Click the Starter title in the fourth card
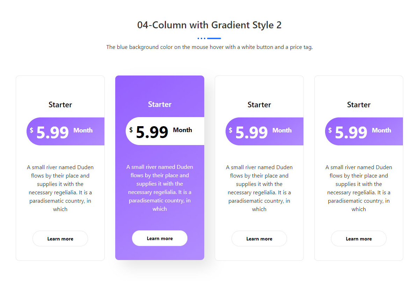 pyautogui.click(x=359, y=105)
